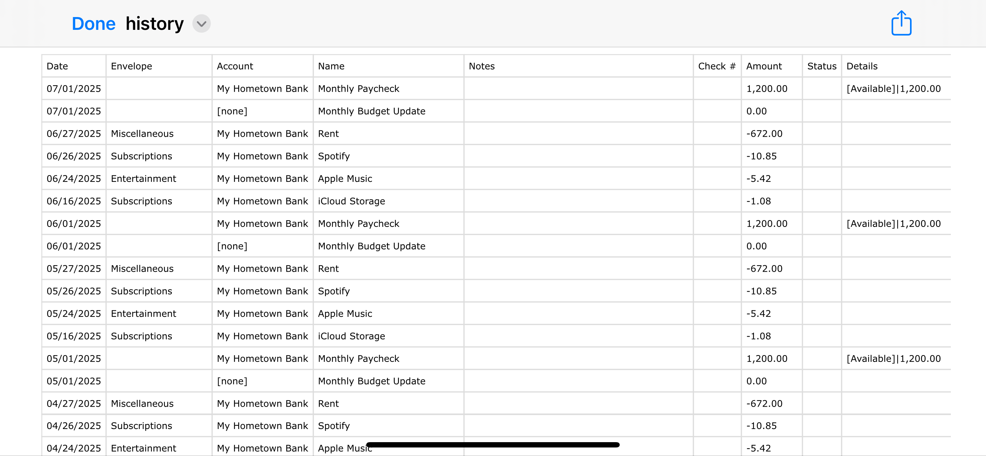Image resolution: width=986 pixels, height=456 pixels.
Task: Select Rent in the 04/27/2025 row
Action: coord(328,404)
